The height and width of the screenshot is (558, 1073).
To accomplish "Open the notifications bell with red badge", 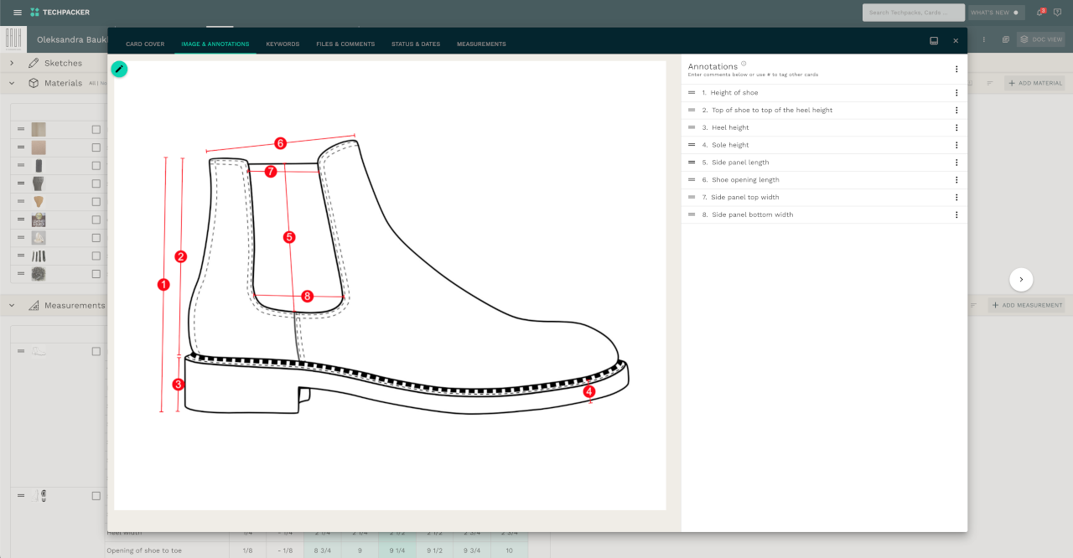I will coord(1040,13).
